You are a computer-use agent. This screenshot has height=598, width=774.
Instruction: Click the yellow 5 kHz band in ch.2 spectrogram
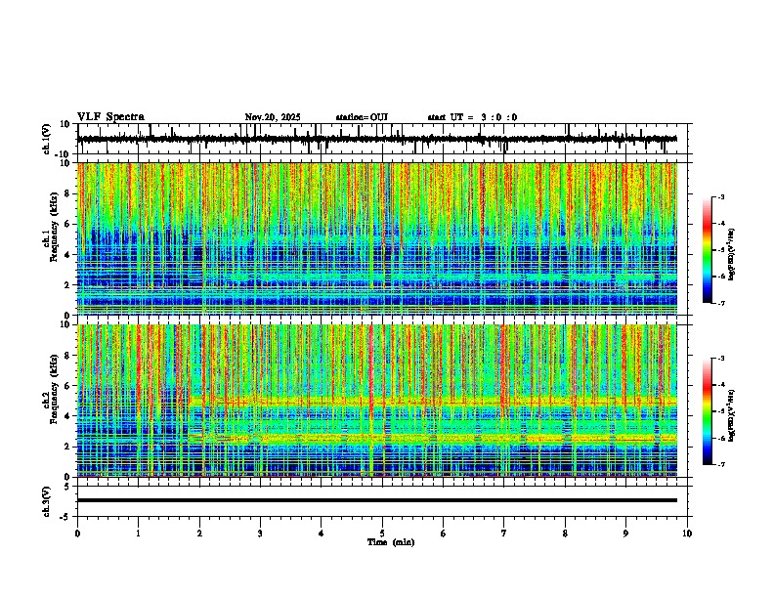pyautogui.click(x=432, y=402)
